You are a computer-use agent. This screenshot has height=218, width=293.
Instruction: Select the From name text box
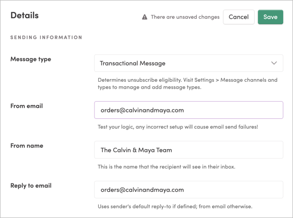point(189,150)
